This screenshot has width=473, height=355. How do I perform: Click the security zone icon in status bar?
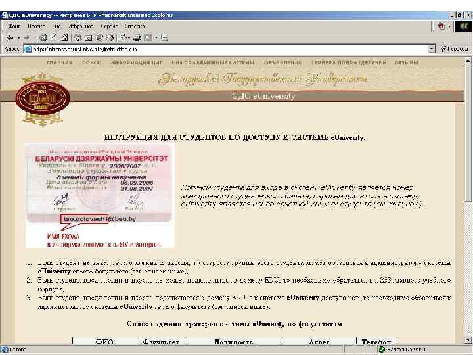[382, 350]
